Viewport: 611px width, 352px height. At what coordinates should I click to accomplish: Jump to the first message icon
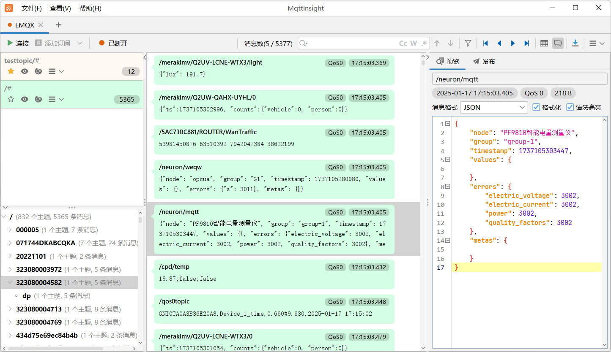pos(485,43)
